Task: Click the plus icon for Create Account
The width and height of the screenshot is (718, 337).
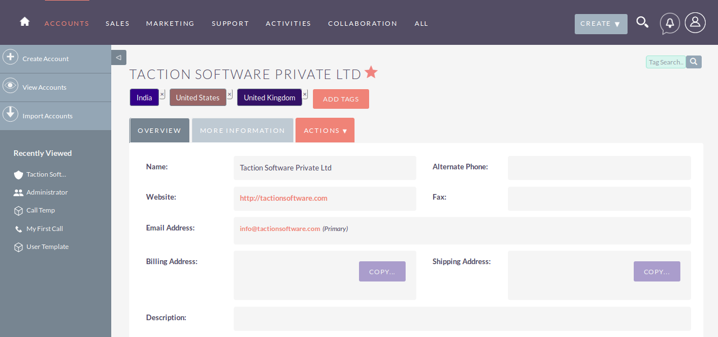Action: [x=10, y=57]
